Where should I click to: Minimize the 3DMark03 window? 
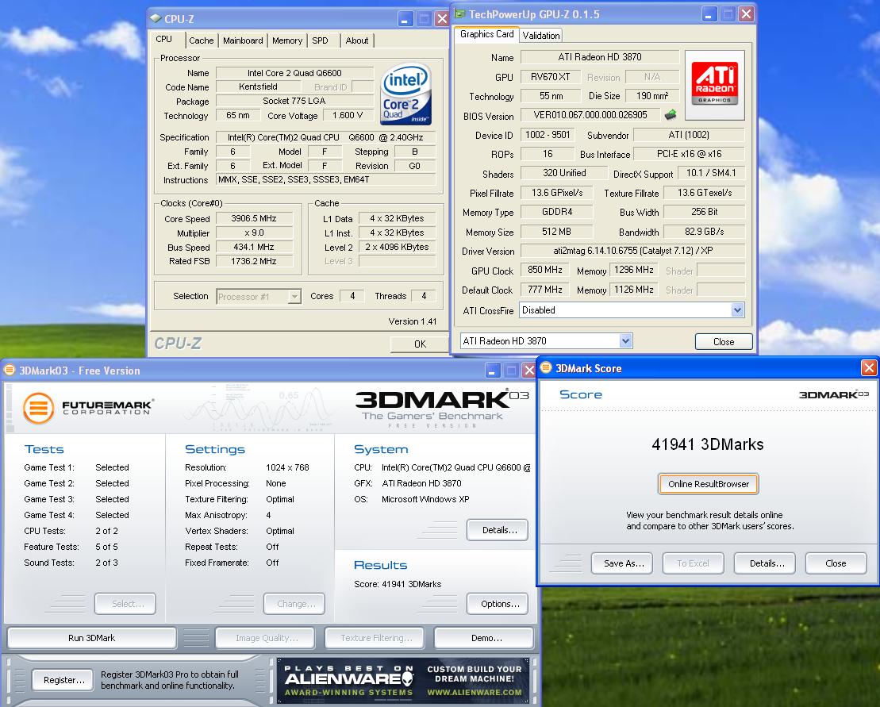492,370
